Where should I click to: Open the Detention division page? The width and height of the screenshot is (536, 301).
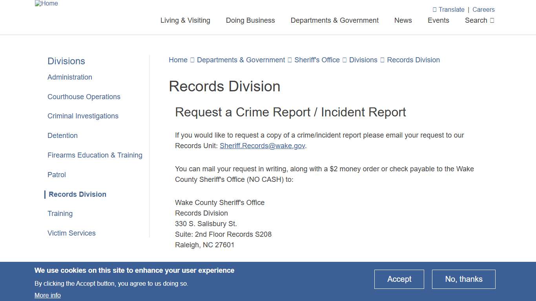[x=62, y=135]
